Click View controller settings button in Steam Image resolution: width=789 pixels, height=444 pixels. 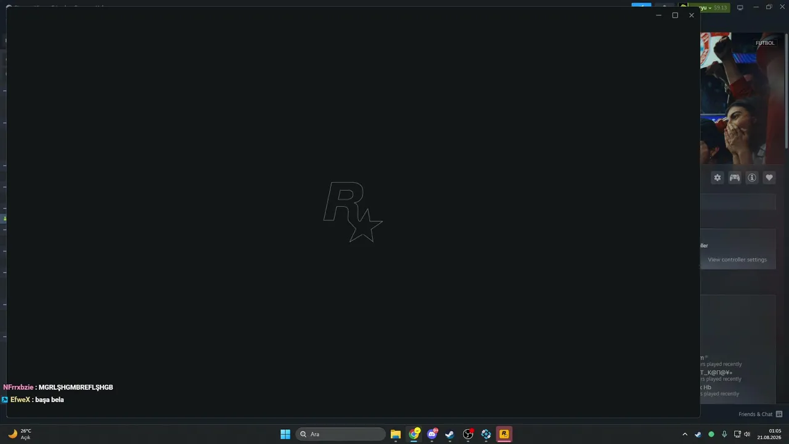point(737,260)
